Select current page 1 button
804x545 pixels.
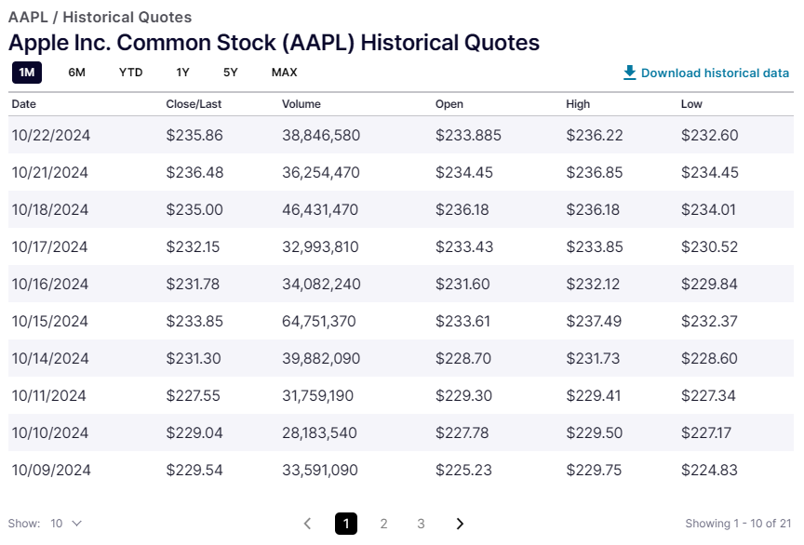346,524
